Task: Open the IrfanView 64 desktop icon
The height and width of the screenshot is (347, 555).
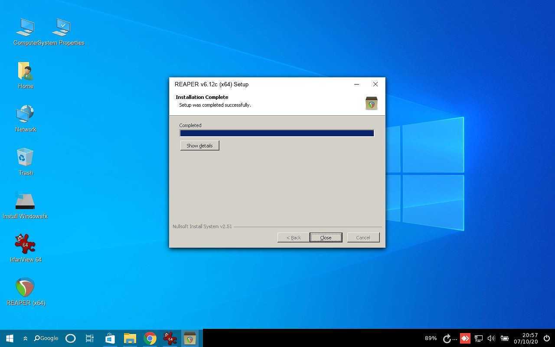Action: [25, 244]
